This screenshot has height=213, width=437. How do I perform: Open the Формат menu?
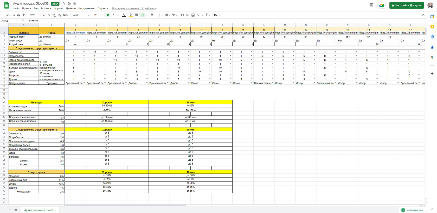tap(59, 9)
